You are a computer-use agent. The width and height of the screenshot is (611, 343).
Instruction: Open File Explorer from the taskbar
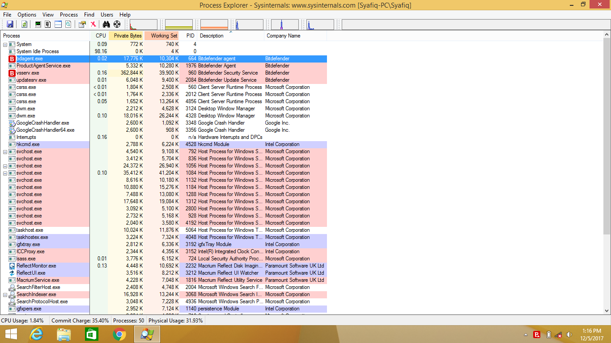tap(64, 334)
